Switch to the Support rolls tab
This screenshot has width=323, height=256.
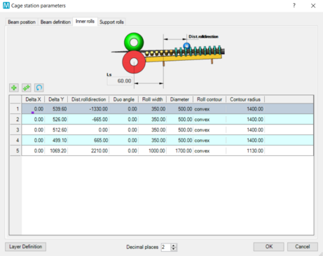(111, 22)
